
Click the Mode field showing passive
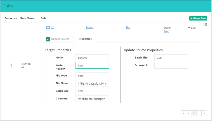[92, 57]
